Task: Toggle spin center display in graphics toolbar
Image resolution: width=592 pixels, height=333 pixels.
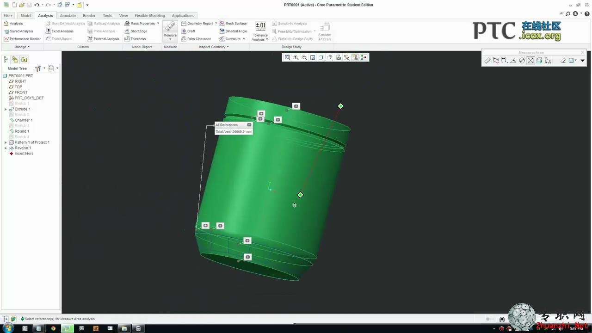Action: (364, 57)
